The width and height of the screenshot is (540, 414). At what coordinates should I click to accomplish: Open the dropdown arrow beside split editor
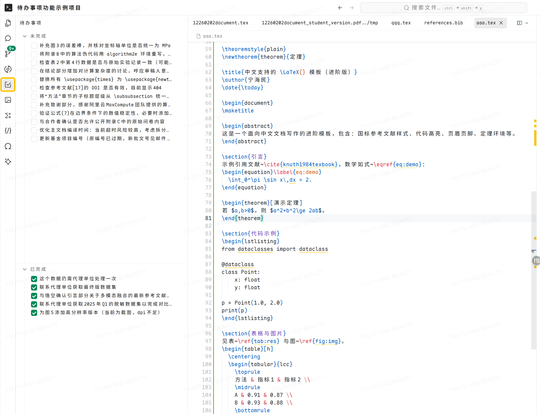click(527, 23)
